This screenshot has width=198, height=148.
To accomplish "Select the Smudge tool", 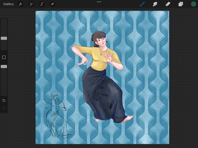I will click(x=155, y=4).
